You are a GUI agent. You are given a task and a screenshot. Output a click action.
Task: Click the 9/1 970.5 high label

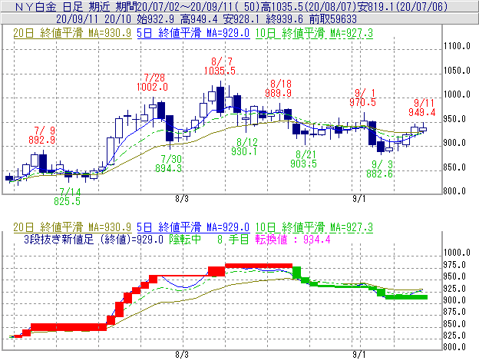click(362, 98)
